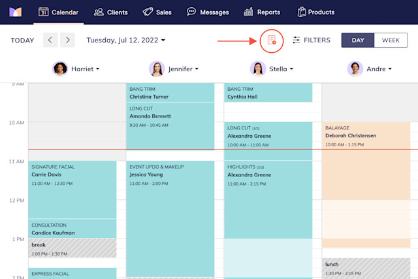
Task: Click the Clients people icon
Action: tap(99, 12)
